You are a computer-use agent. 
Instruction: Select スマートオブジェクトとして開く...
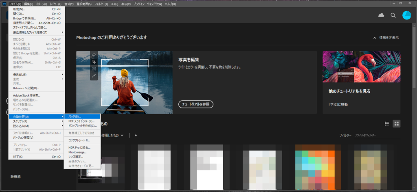coord(37,28)
